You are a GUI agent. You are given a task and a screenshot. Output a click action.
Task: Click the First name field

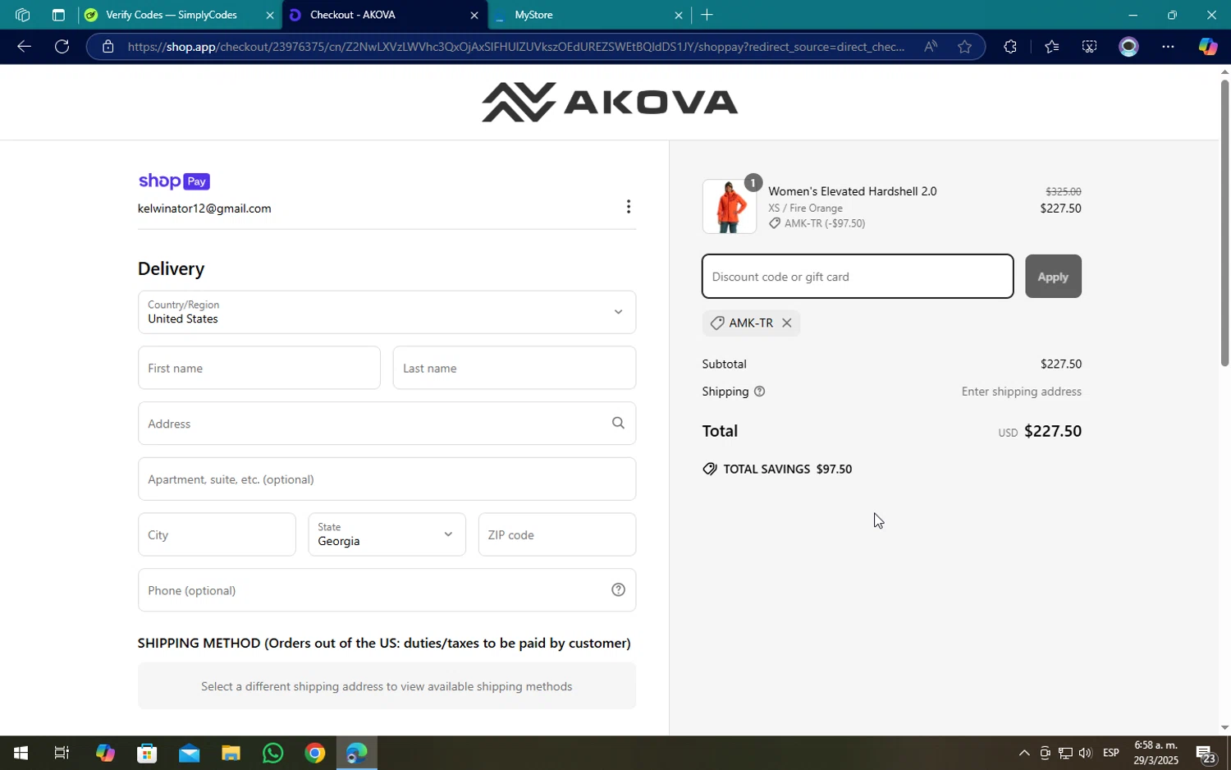259,368
